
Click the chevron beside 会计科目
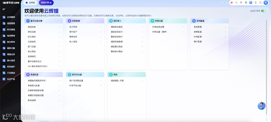[x=101, y=27]
